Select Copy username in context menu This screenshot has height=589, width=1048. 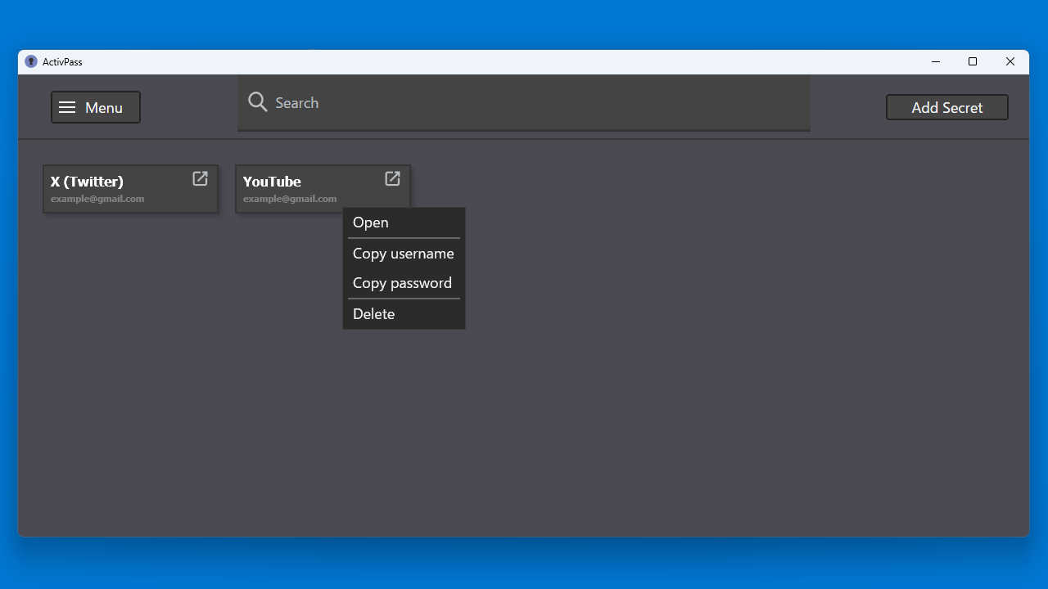pos(404,254)
